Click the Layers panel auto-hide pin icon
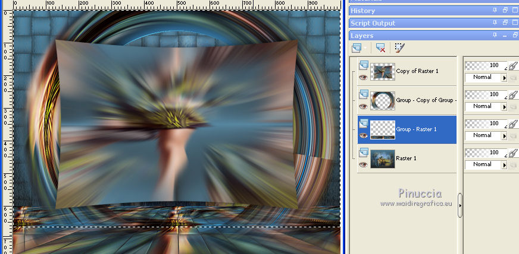 point(495,35)
